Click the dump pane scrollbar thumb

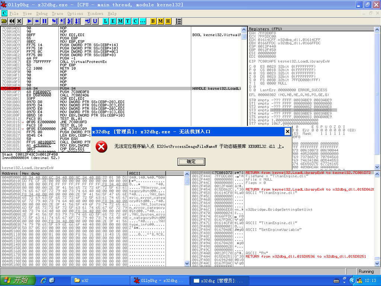187,181
